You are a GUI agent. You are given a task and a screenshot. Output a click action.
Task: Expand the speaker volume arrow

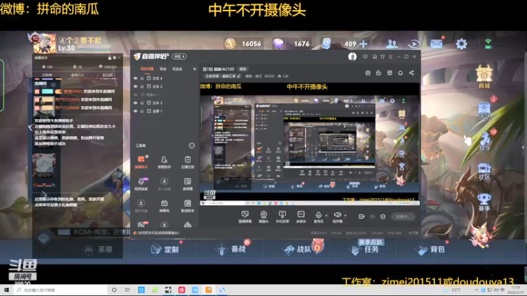(345, 216)
